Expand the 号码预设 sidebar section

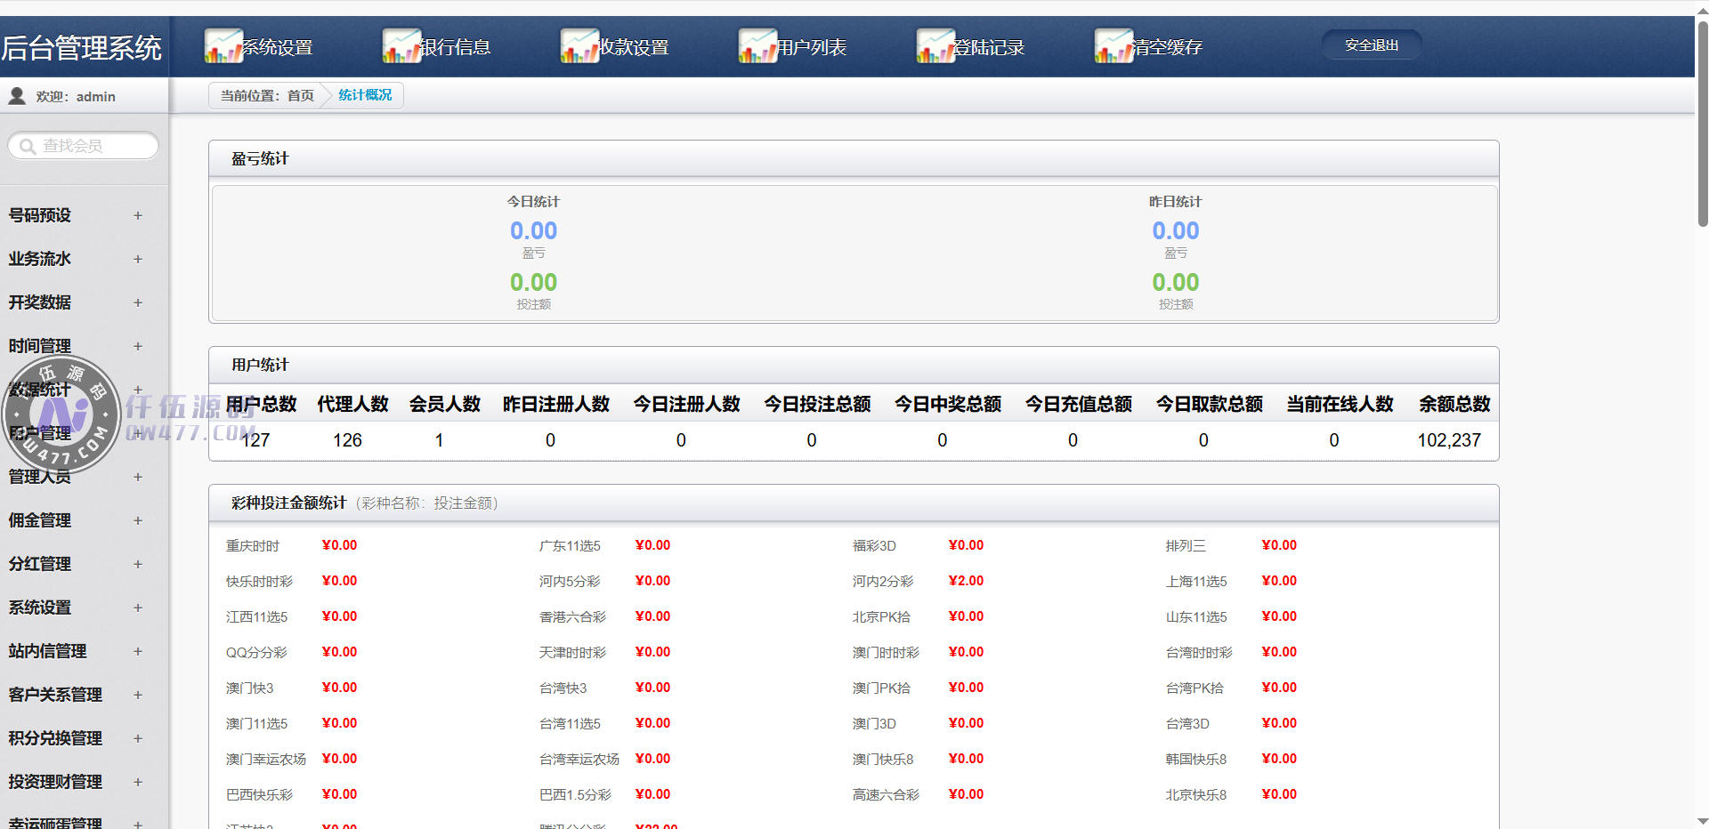[137, 215]
